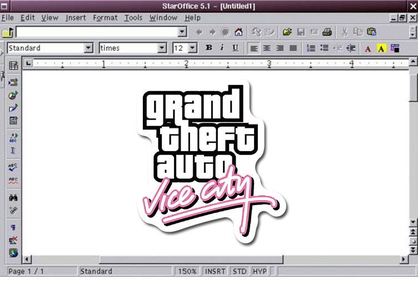This screenshot has height=289, width=418.
Task: Click the Form functions icon in side toolbar
Action: click(x=13, y=121)
